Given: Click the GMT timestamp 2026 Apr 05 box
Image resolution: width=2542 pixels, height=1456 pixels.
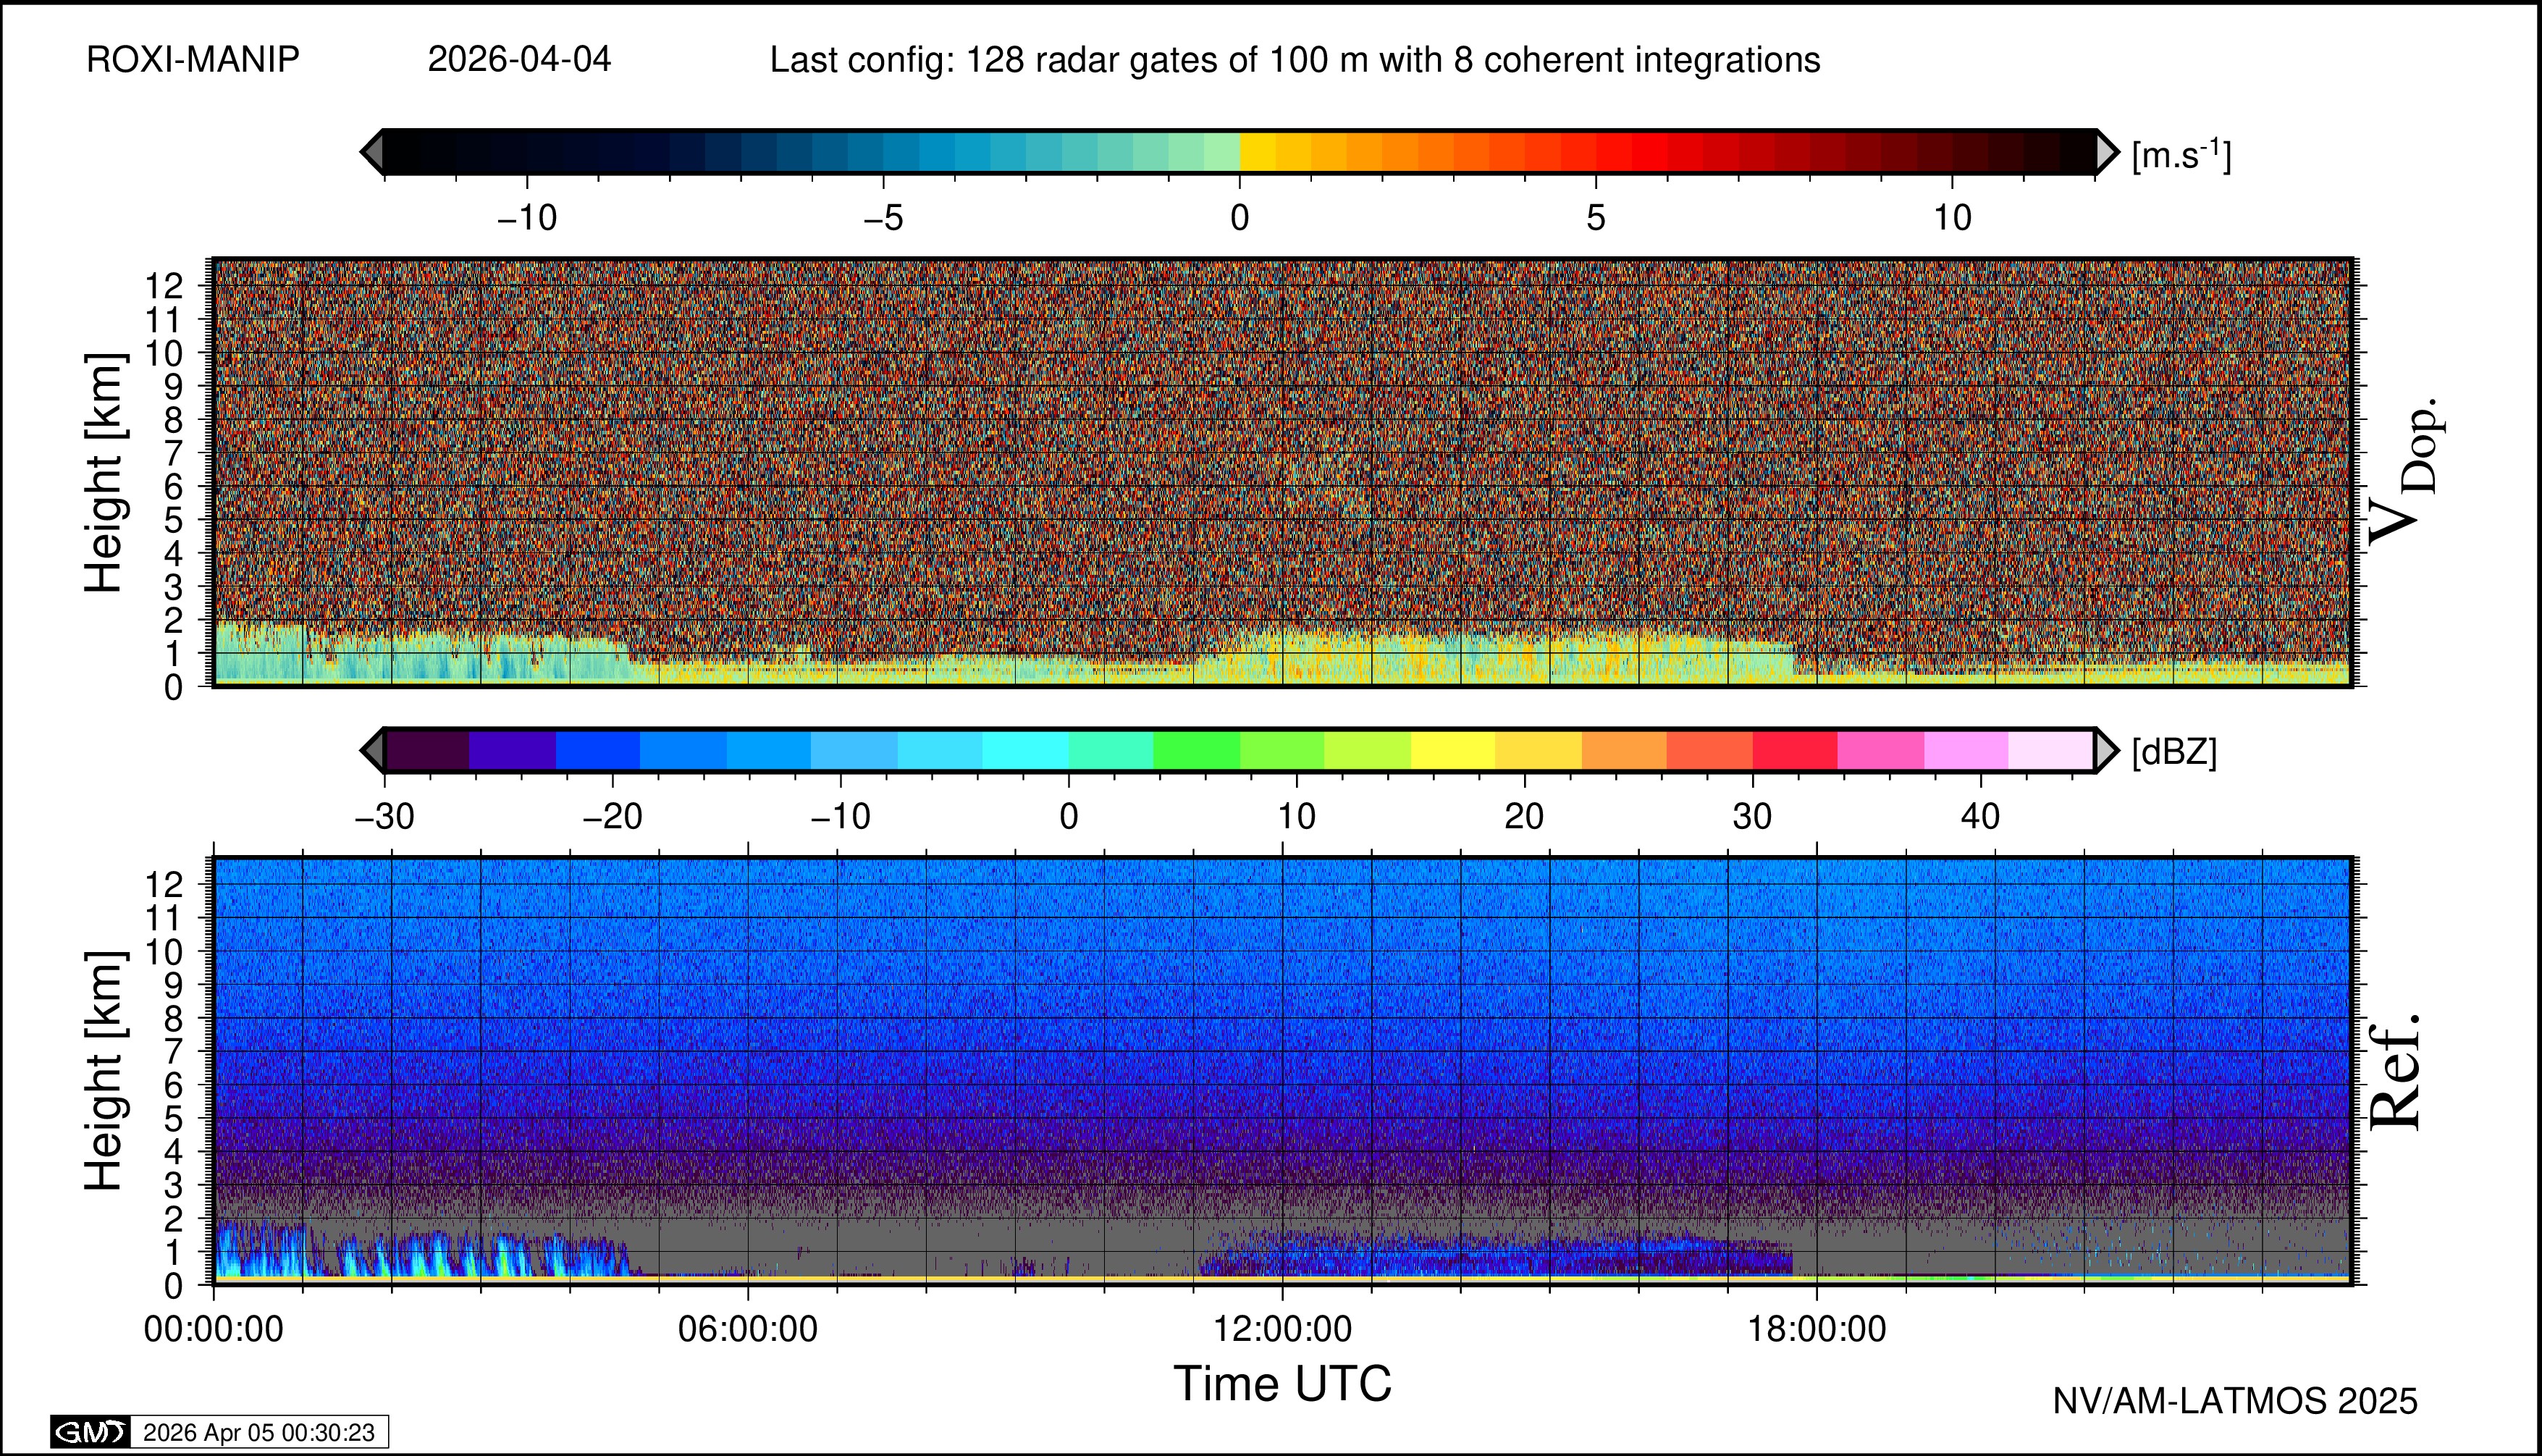Looking at the screenshot, I should point(259,1432).
